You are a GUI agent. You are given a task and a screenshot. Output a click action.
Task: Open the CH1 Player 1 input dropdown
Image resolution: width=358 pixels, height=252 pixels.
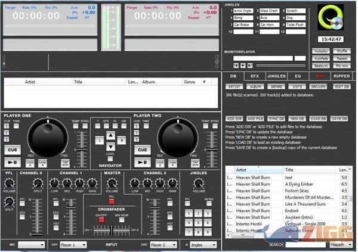click(75, 244)
